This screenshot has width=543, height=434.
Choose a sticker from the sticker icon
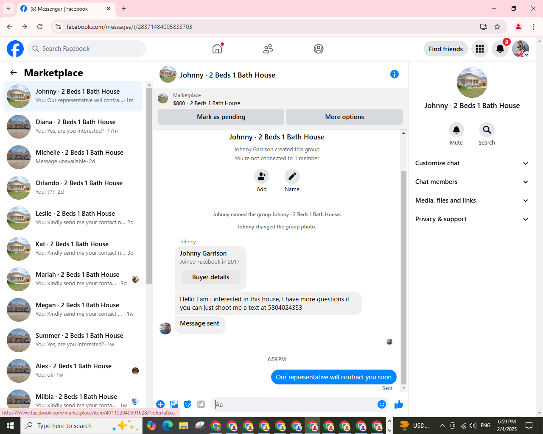click(188, 404)
